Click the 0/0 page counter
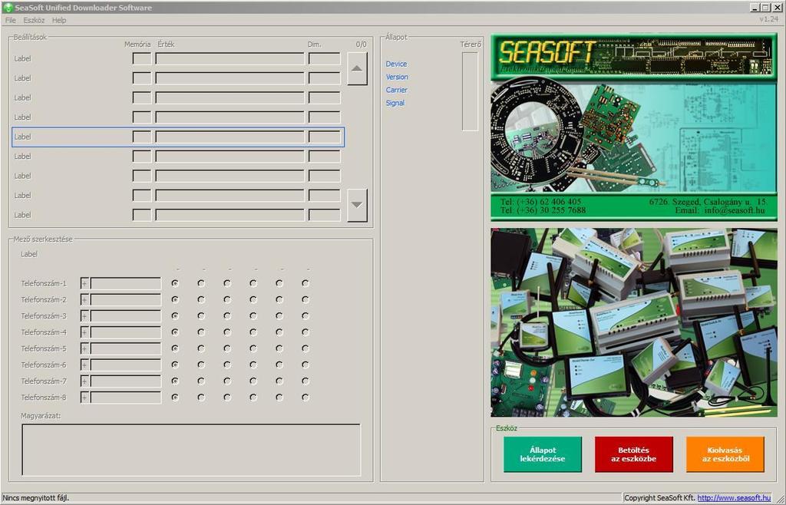Image resolution: width=786 pixels, height=505 pixels. 361,45
